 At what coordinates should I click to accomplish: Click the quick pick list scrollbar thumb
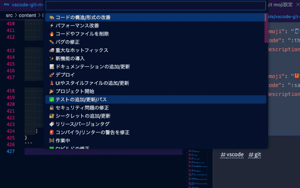pos(266,28)
